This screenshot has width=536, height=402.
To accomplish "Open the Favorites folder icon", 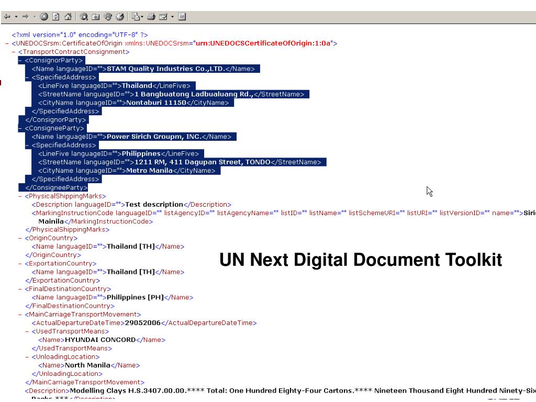I will click(x=96, y=16).
